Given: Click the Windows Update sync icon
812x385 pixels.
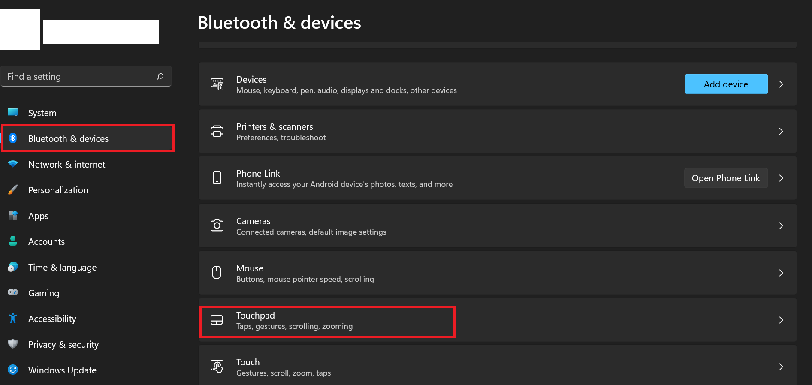Looking at the screenshot, I should pos(13,370).
